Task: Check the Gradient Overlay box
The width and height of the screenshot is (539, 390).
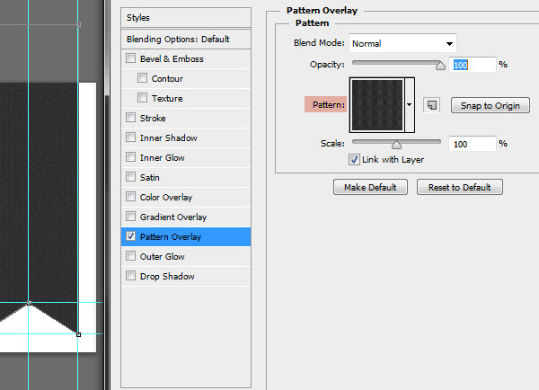Action: point(130,217)
